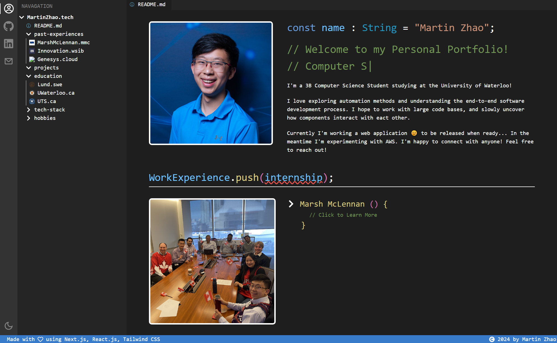The image size is (557, 343).
Task: Open the GitHub icon in the sidebar
Action: (9, 26)
